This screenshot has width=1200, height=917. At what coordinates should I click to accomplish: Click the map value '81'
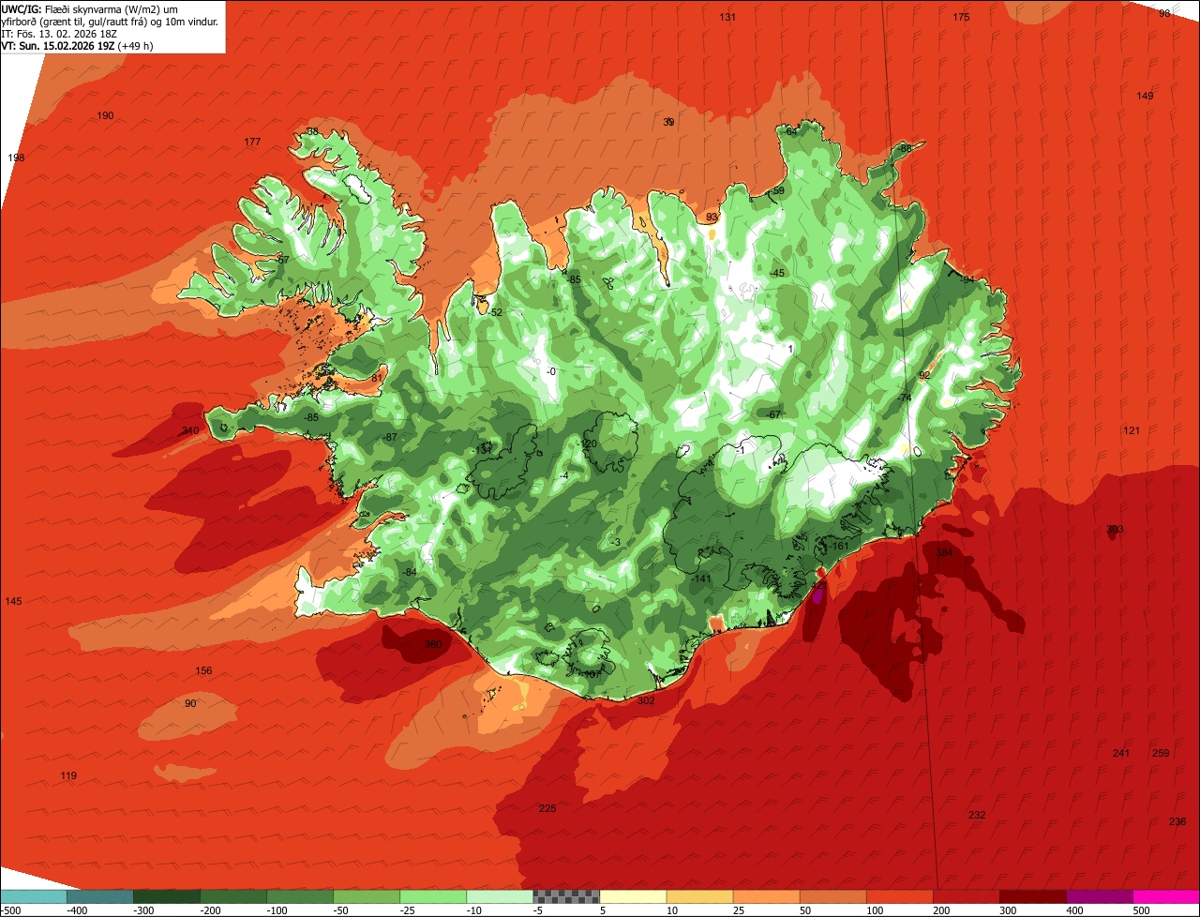pyautogui.click(x=377, y=378)
